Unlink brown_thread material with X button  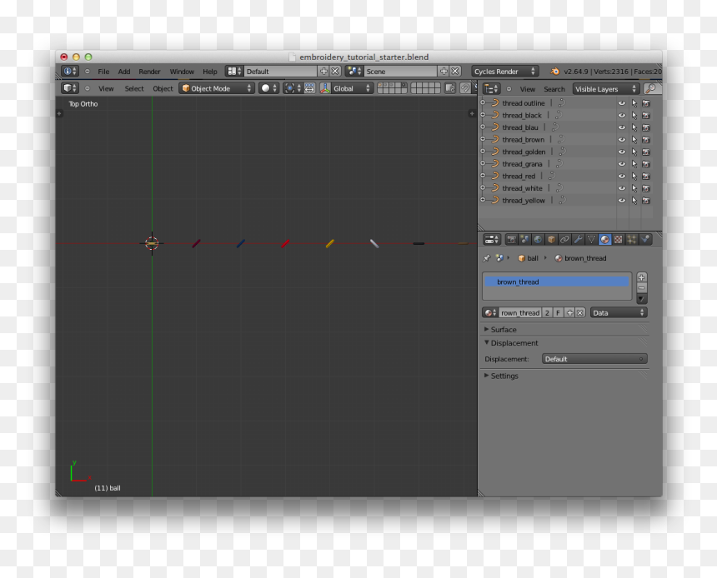coord(579,313)
